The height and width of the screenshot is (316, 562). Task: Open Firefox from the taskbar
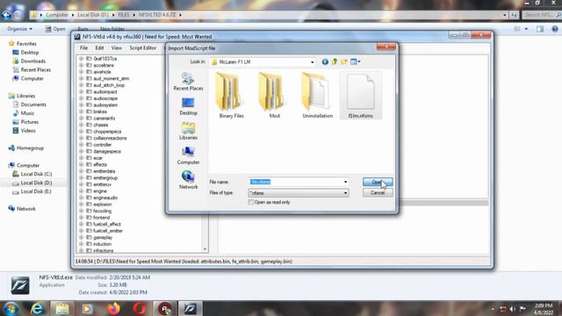tap(113, 308)
